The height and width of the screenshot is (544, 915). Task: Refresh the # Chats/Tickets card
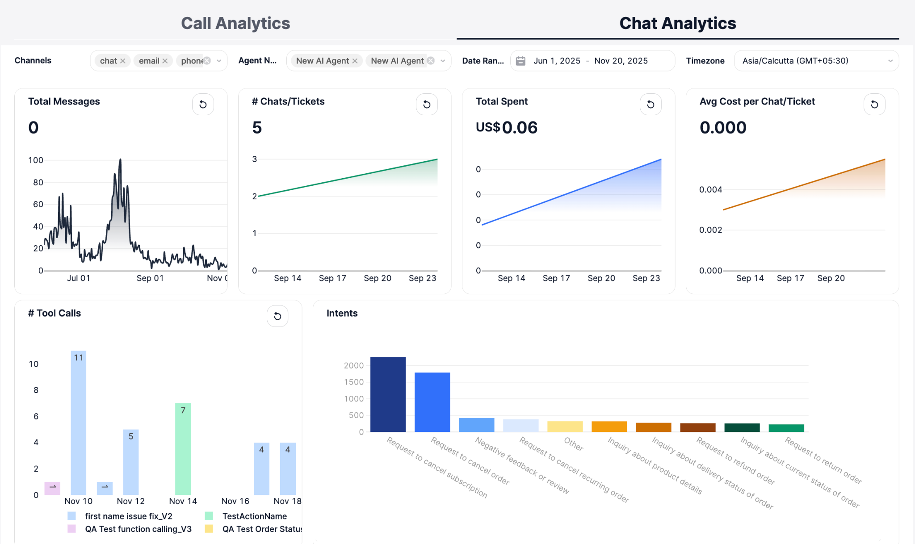point(427,105)
